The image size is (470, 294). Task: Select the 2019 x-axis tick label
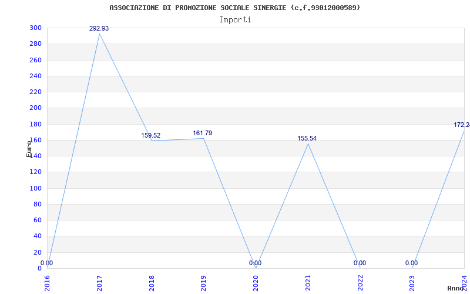tap(203, 283)
